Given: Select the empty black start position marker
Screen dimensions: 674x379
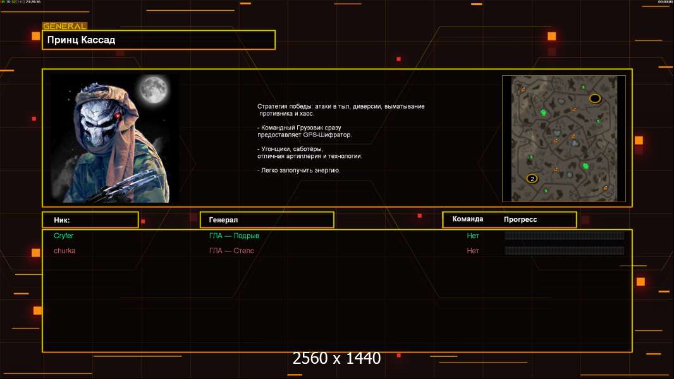Looking at the screenshot, I should [x=595, y=99].
